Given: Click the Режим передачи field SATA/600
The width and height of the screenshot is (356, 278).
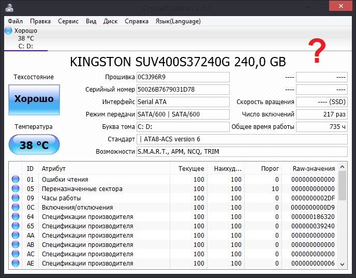Looking at the screenshot, I should [183, 114].
